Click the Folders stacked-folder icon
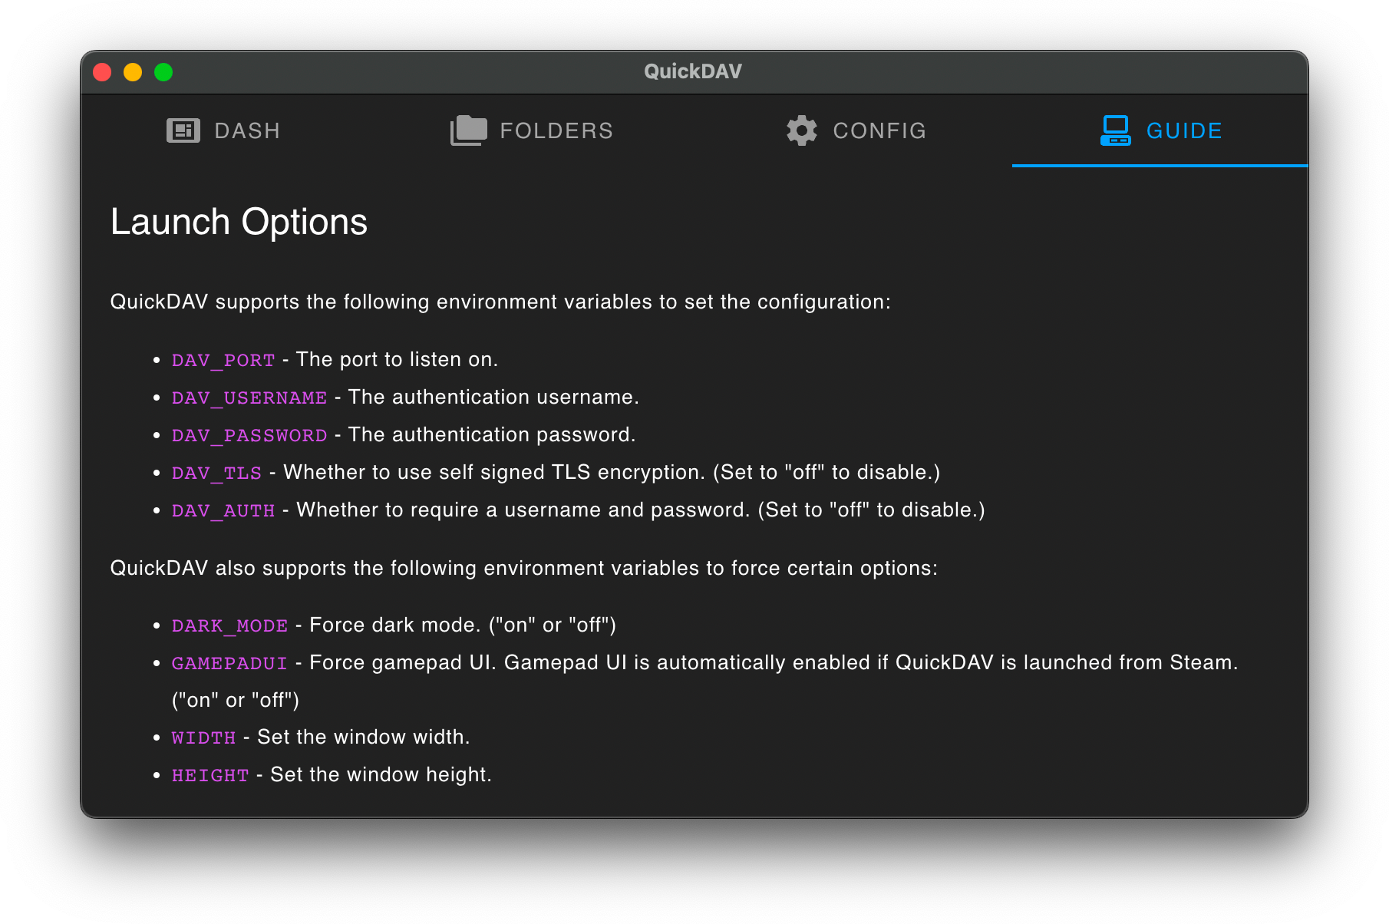 click(x=468, y=130)
